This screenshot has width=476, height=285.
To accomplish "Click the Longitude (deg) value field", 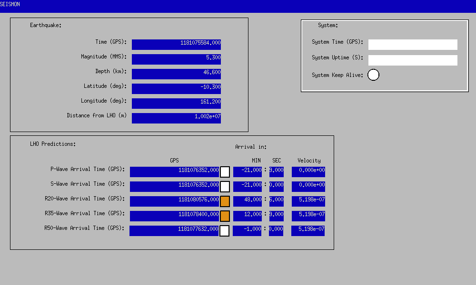I will click(x=176, y=104).
